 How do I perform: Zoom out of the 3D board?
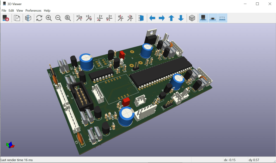point(58,18)
